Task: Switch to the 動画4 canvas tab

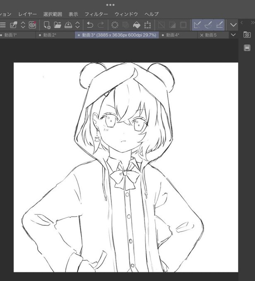Action: [x=178, y=35]
